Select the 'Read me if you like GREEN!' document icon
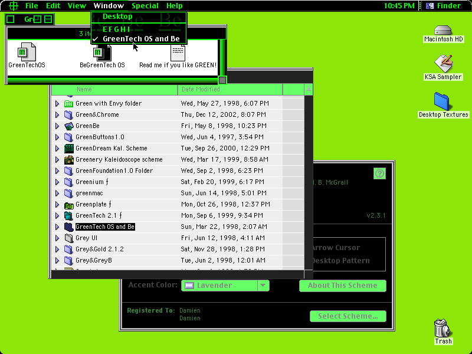 coord(178,53)
